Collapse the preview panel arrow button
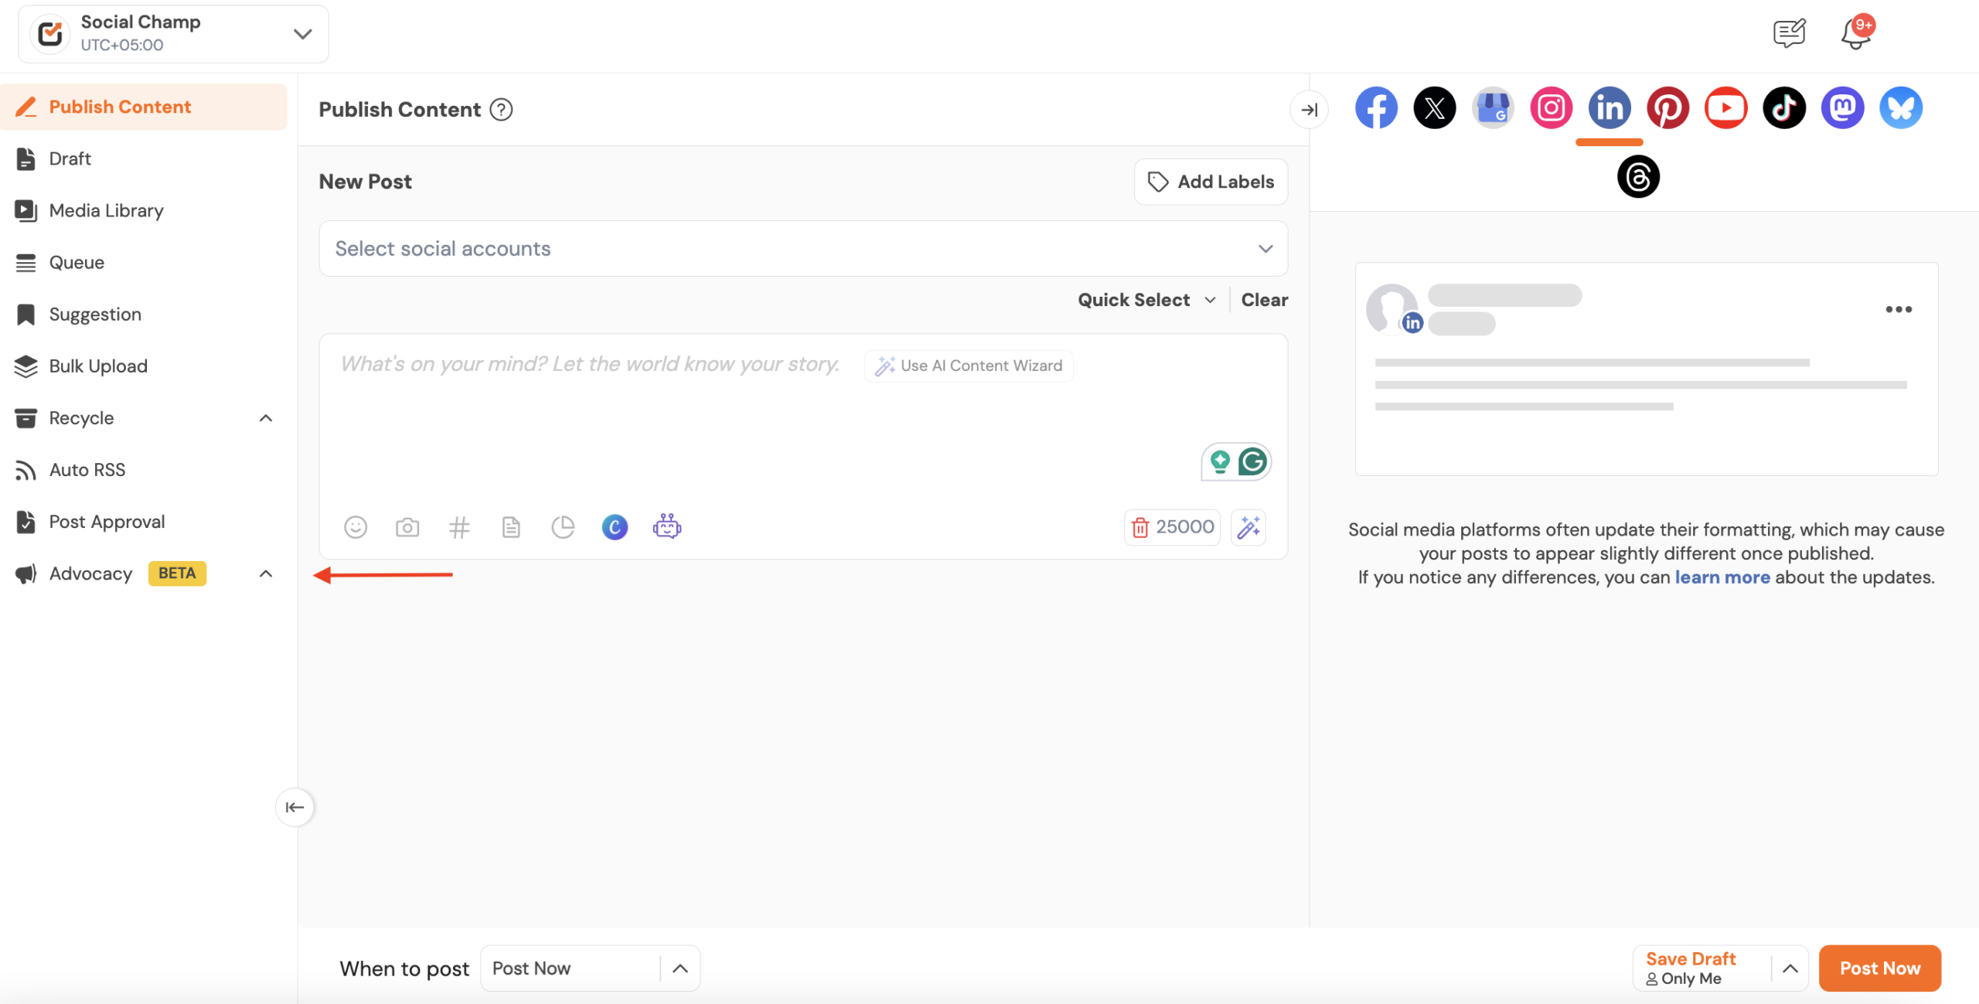 [1309, 110]
